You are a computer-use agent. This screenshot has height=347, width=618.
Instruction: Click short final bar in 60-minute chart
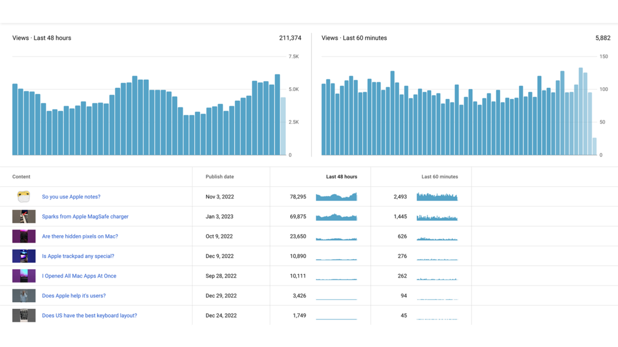595,146
